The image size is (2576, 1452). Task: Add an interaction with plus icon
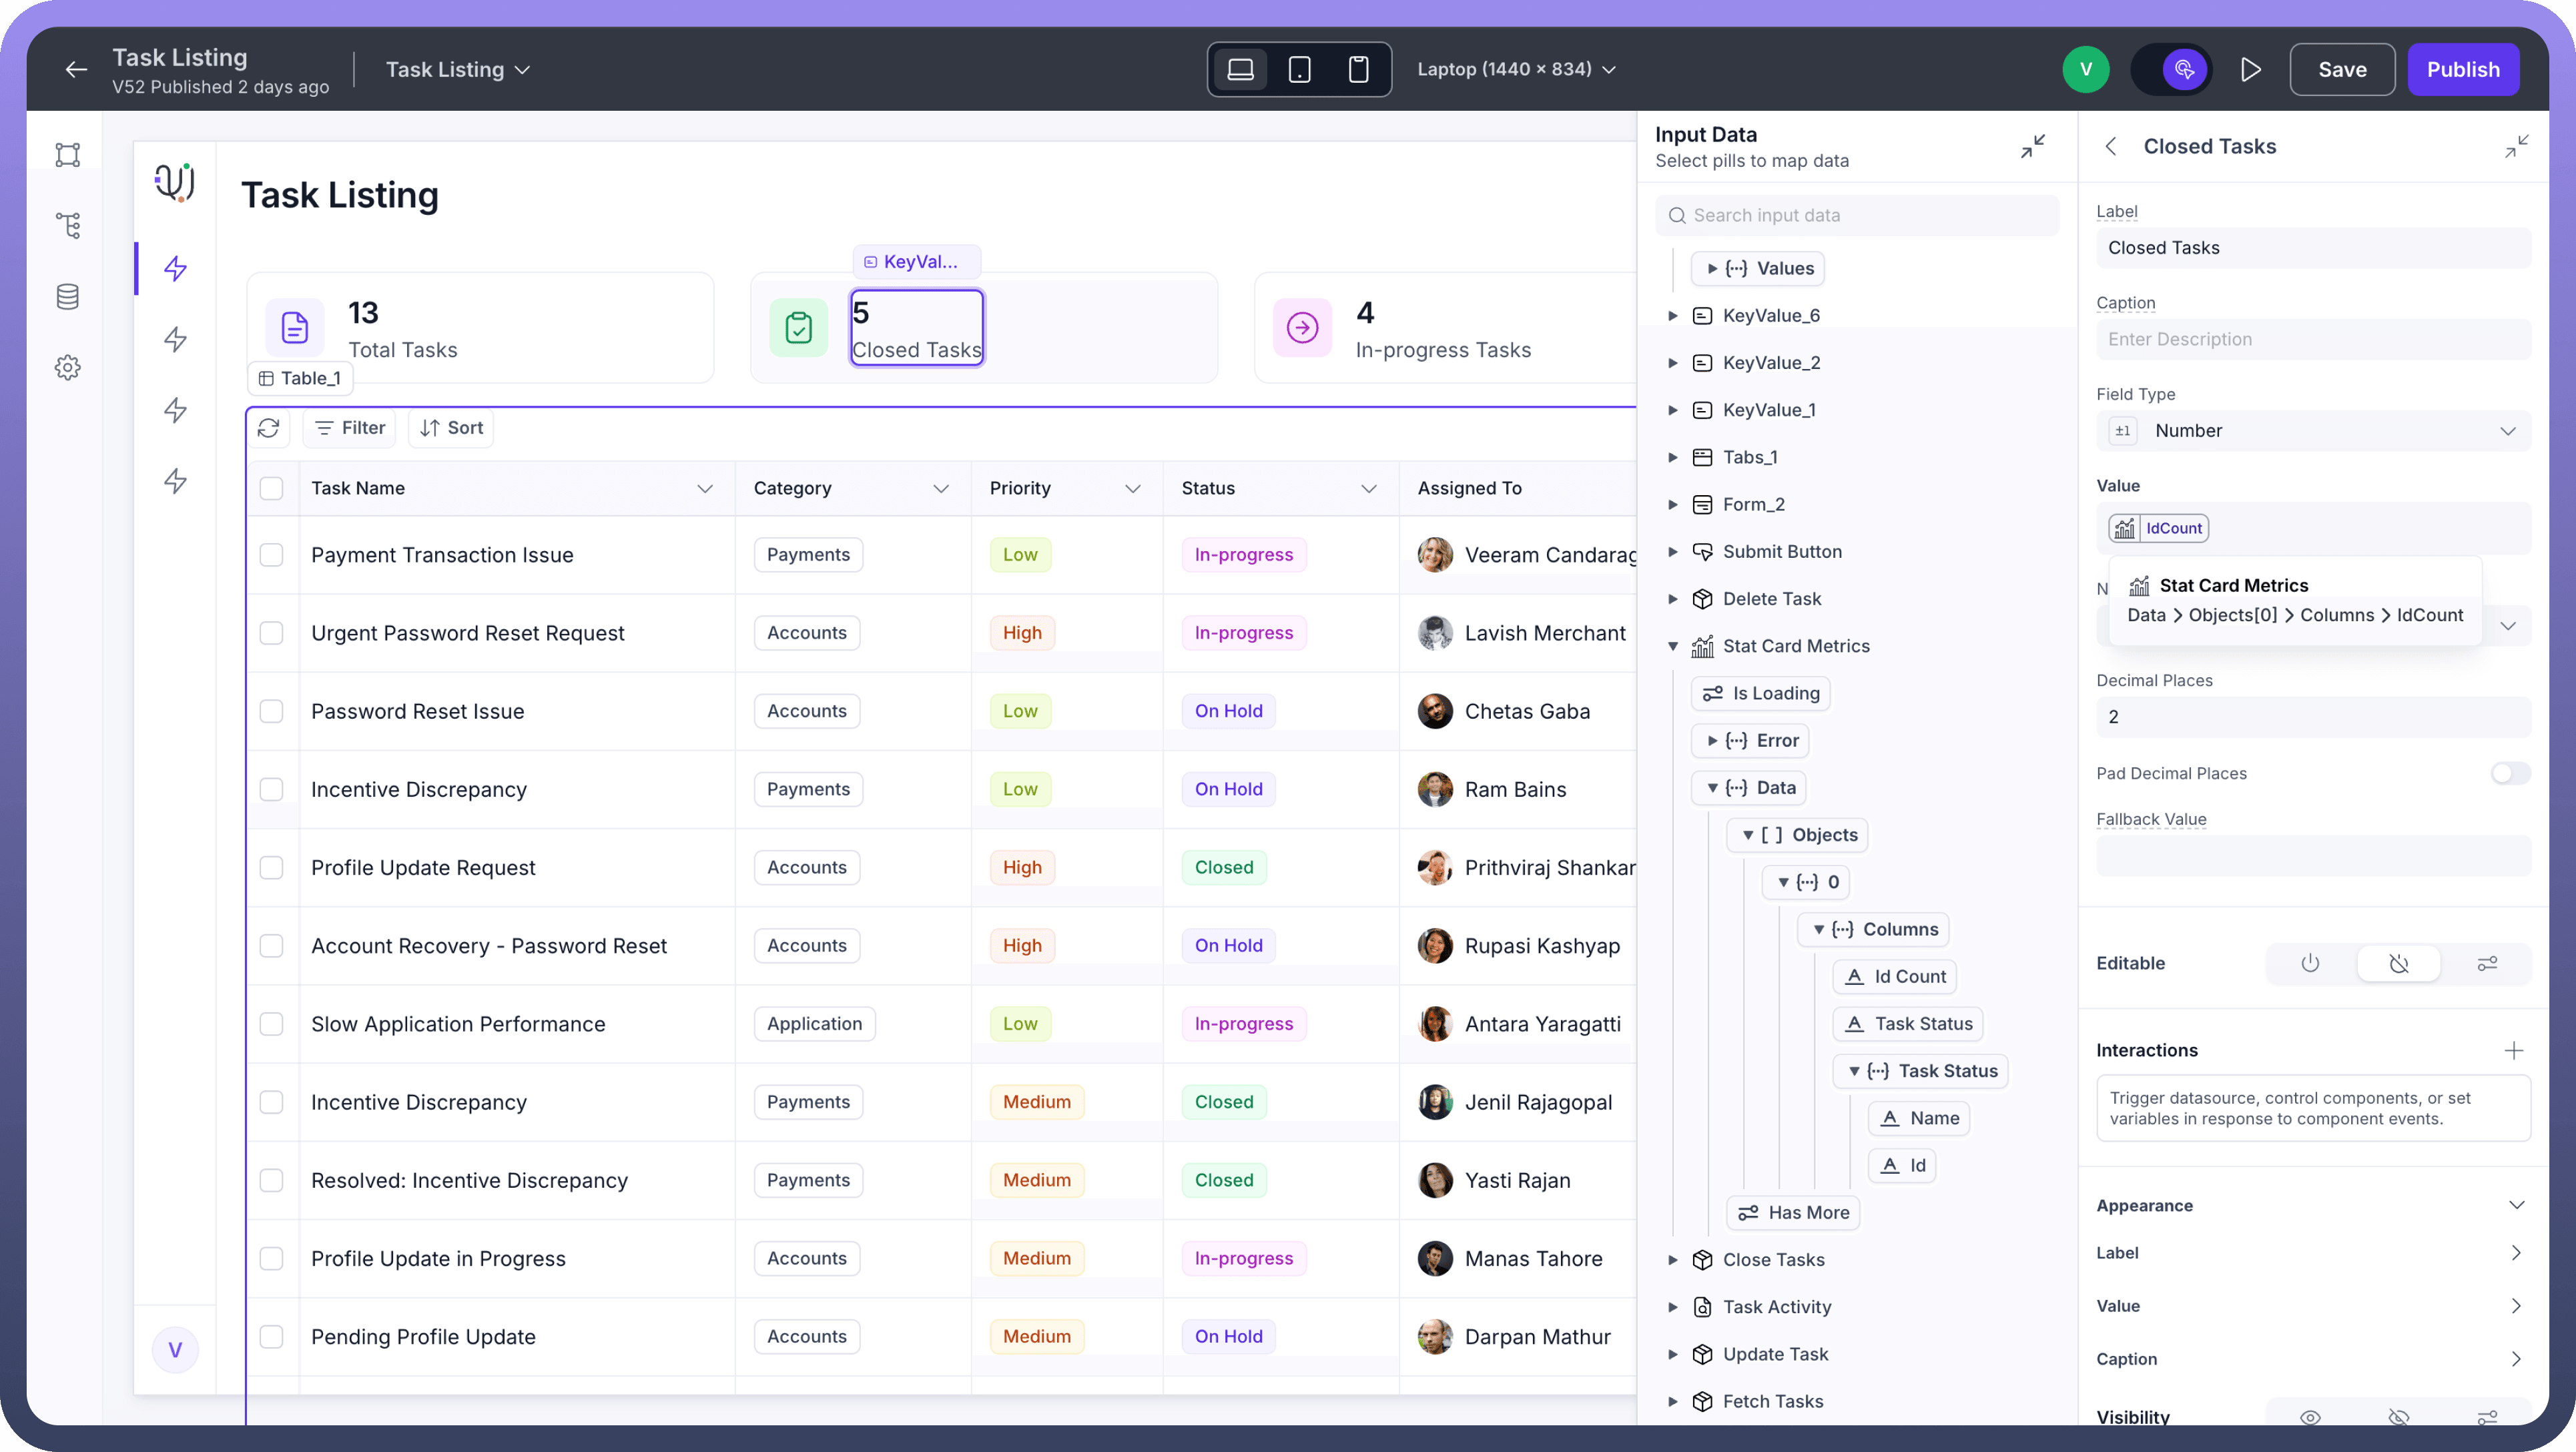(2513, 1050)
